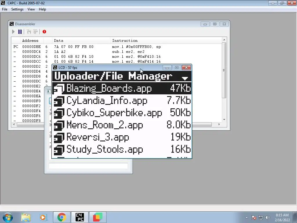The width and height of the screenshot is (297, 223).
Task: Open Windows Explorer from the taskbar
Action: pos(26,217)
